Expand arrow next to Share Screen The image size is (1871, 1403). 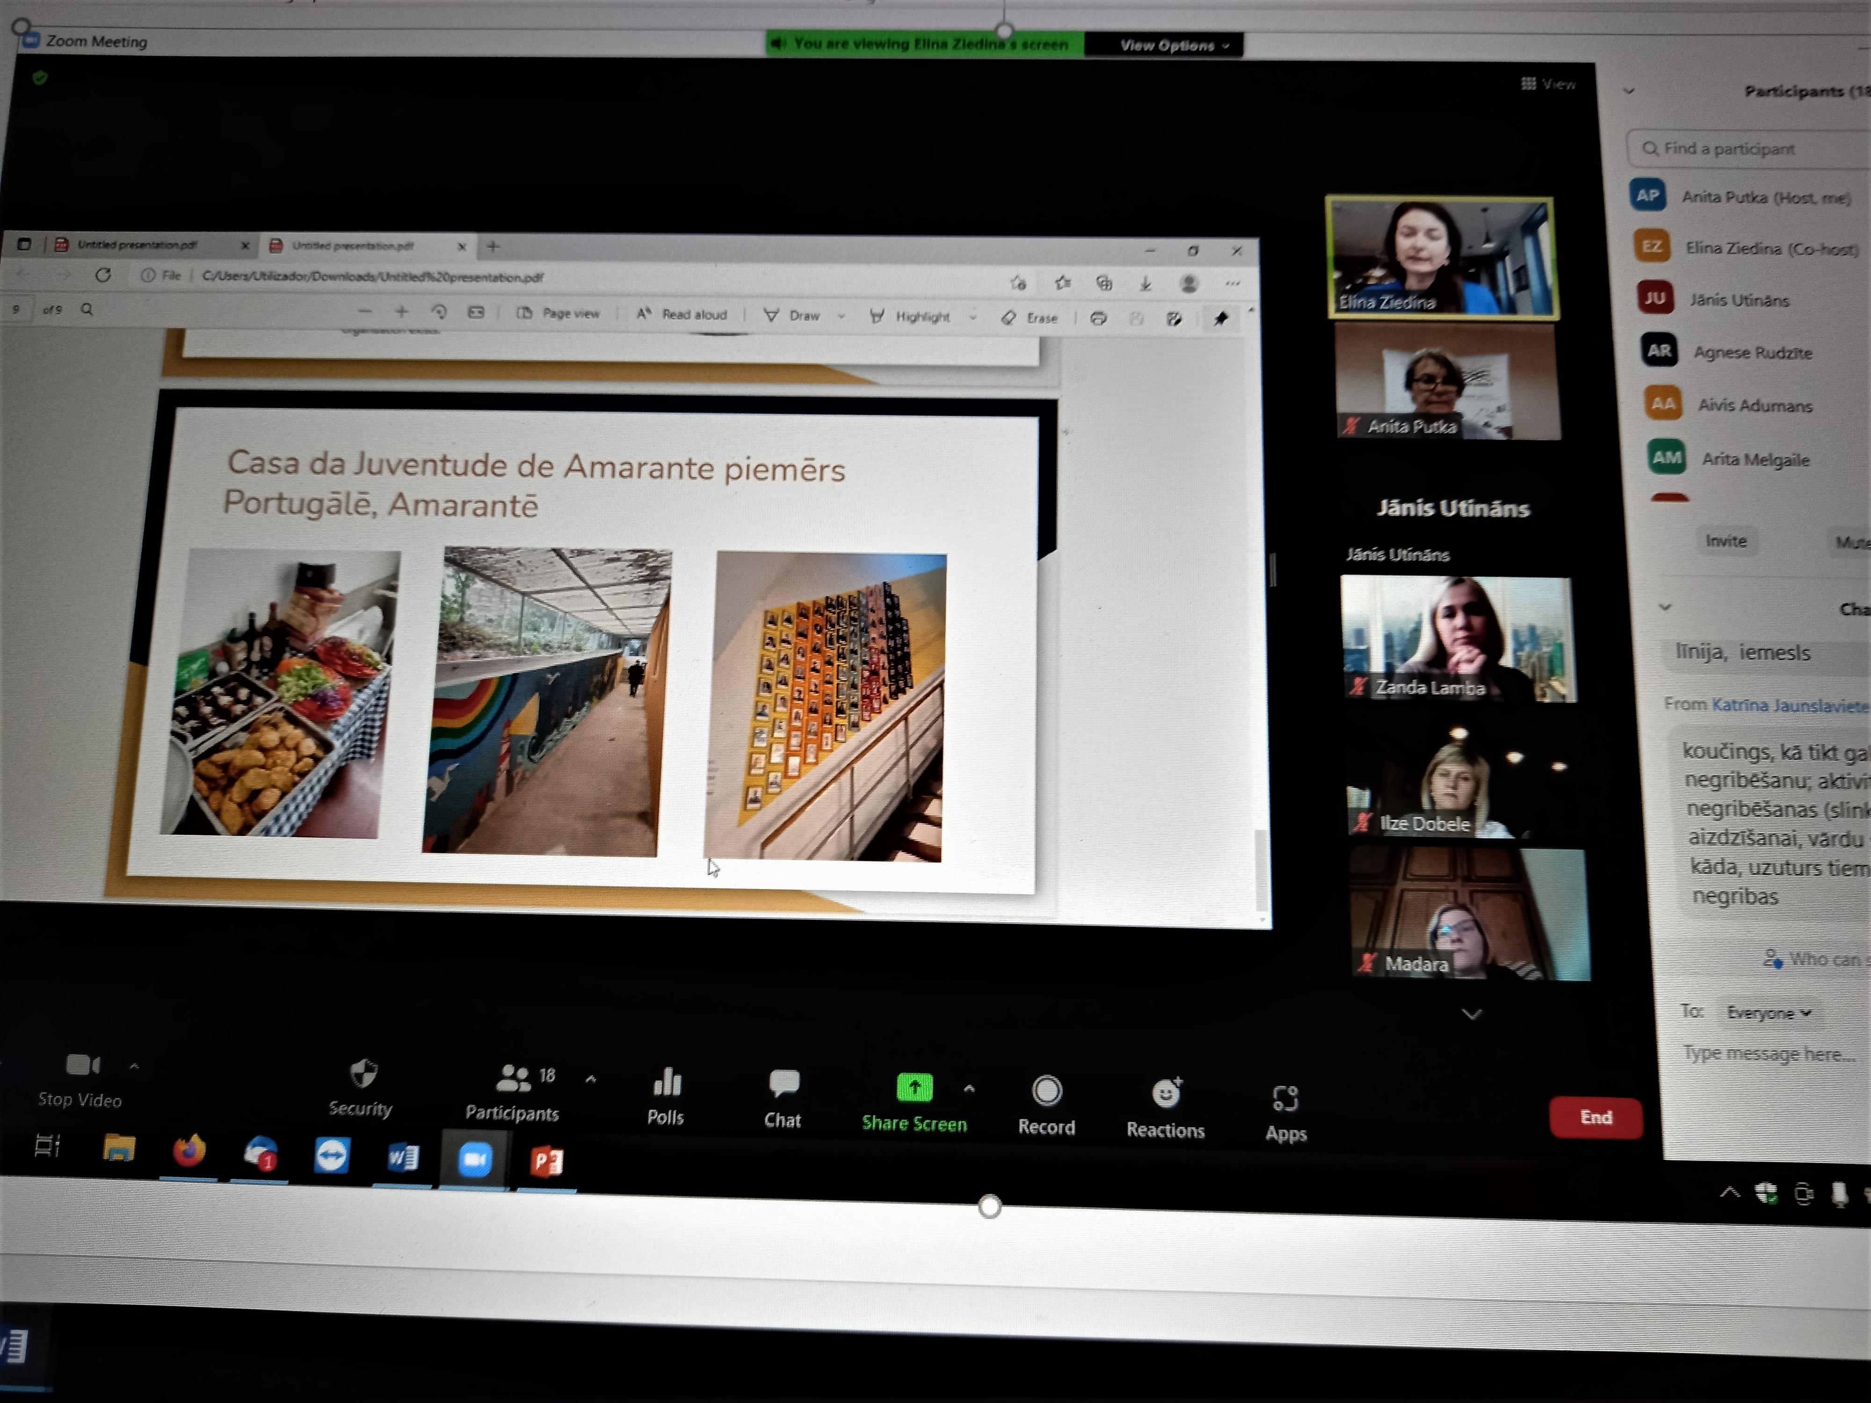click(969, 1088)
